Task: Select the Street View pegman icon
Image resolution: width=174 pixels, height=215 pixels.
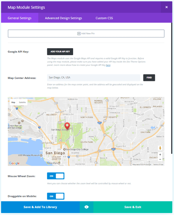Action: 160,148
